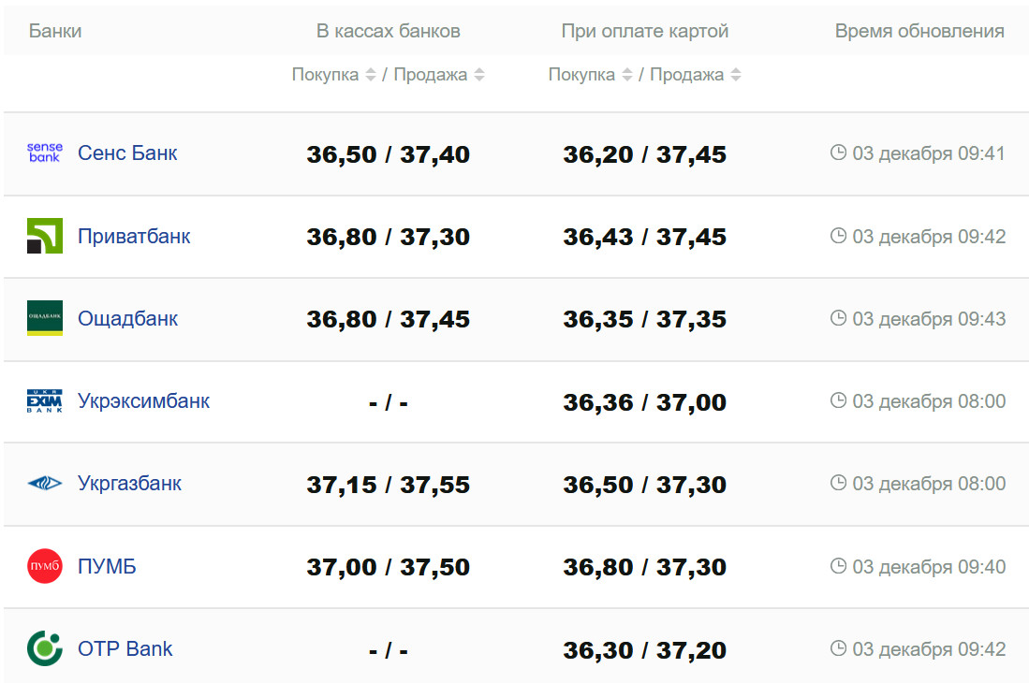The height and width of the screenshot is (683, 1029).
Task: Click the Ukrgasbank logo icon
Action: click(45, 484)
